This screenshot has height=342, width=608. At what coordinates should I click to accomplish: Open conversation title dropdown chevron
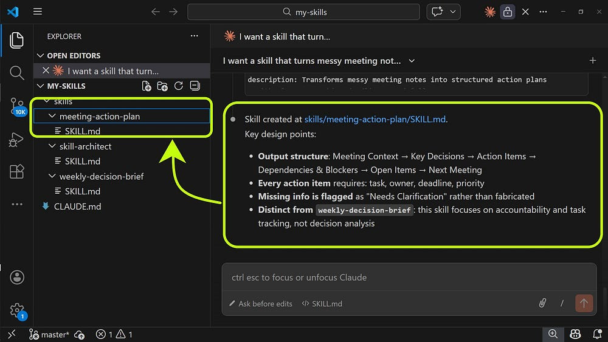(x=412, y=61)
